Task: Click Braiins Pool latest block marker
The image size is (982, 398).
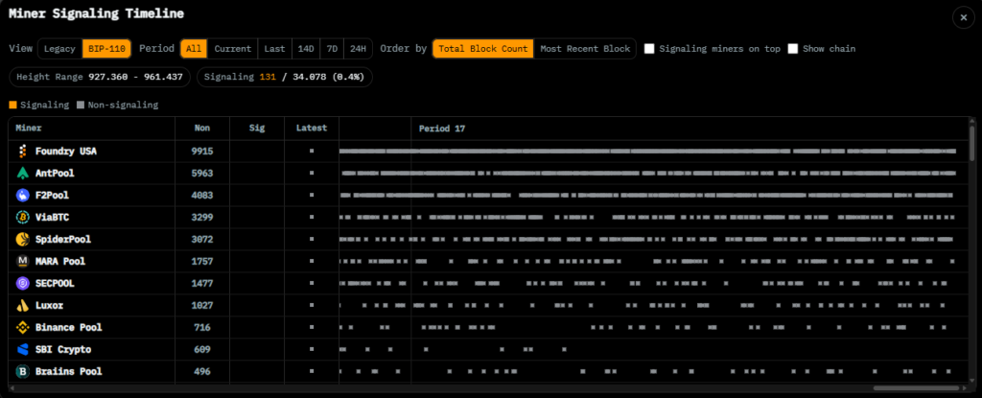Action: [x=312, y=372]
